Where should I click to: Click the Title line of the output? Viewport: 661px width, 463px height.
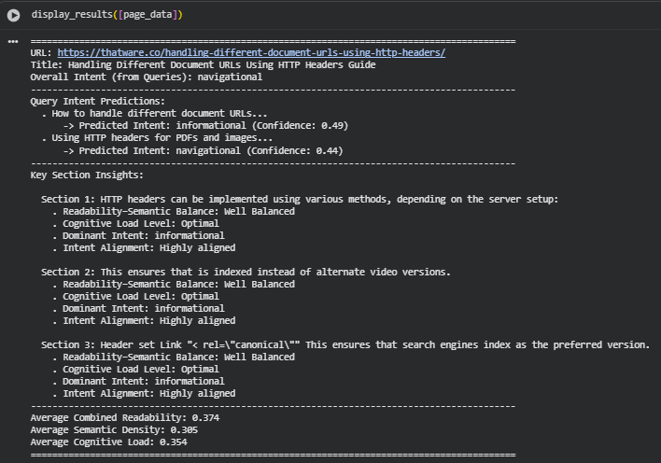pos(203,65)
